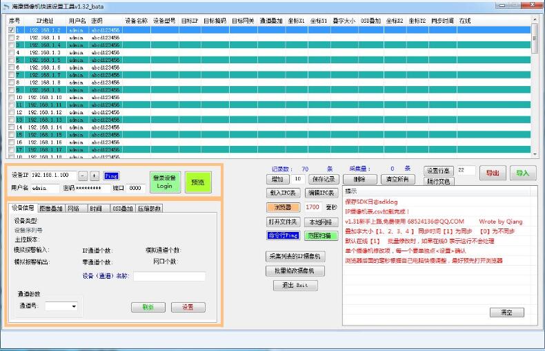Click the orange 浏览器 browser button
Screen dimensions: 545x351
[283, 207]
